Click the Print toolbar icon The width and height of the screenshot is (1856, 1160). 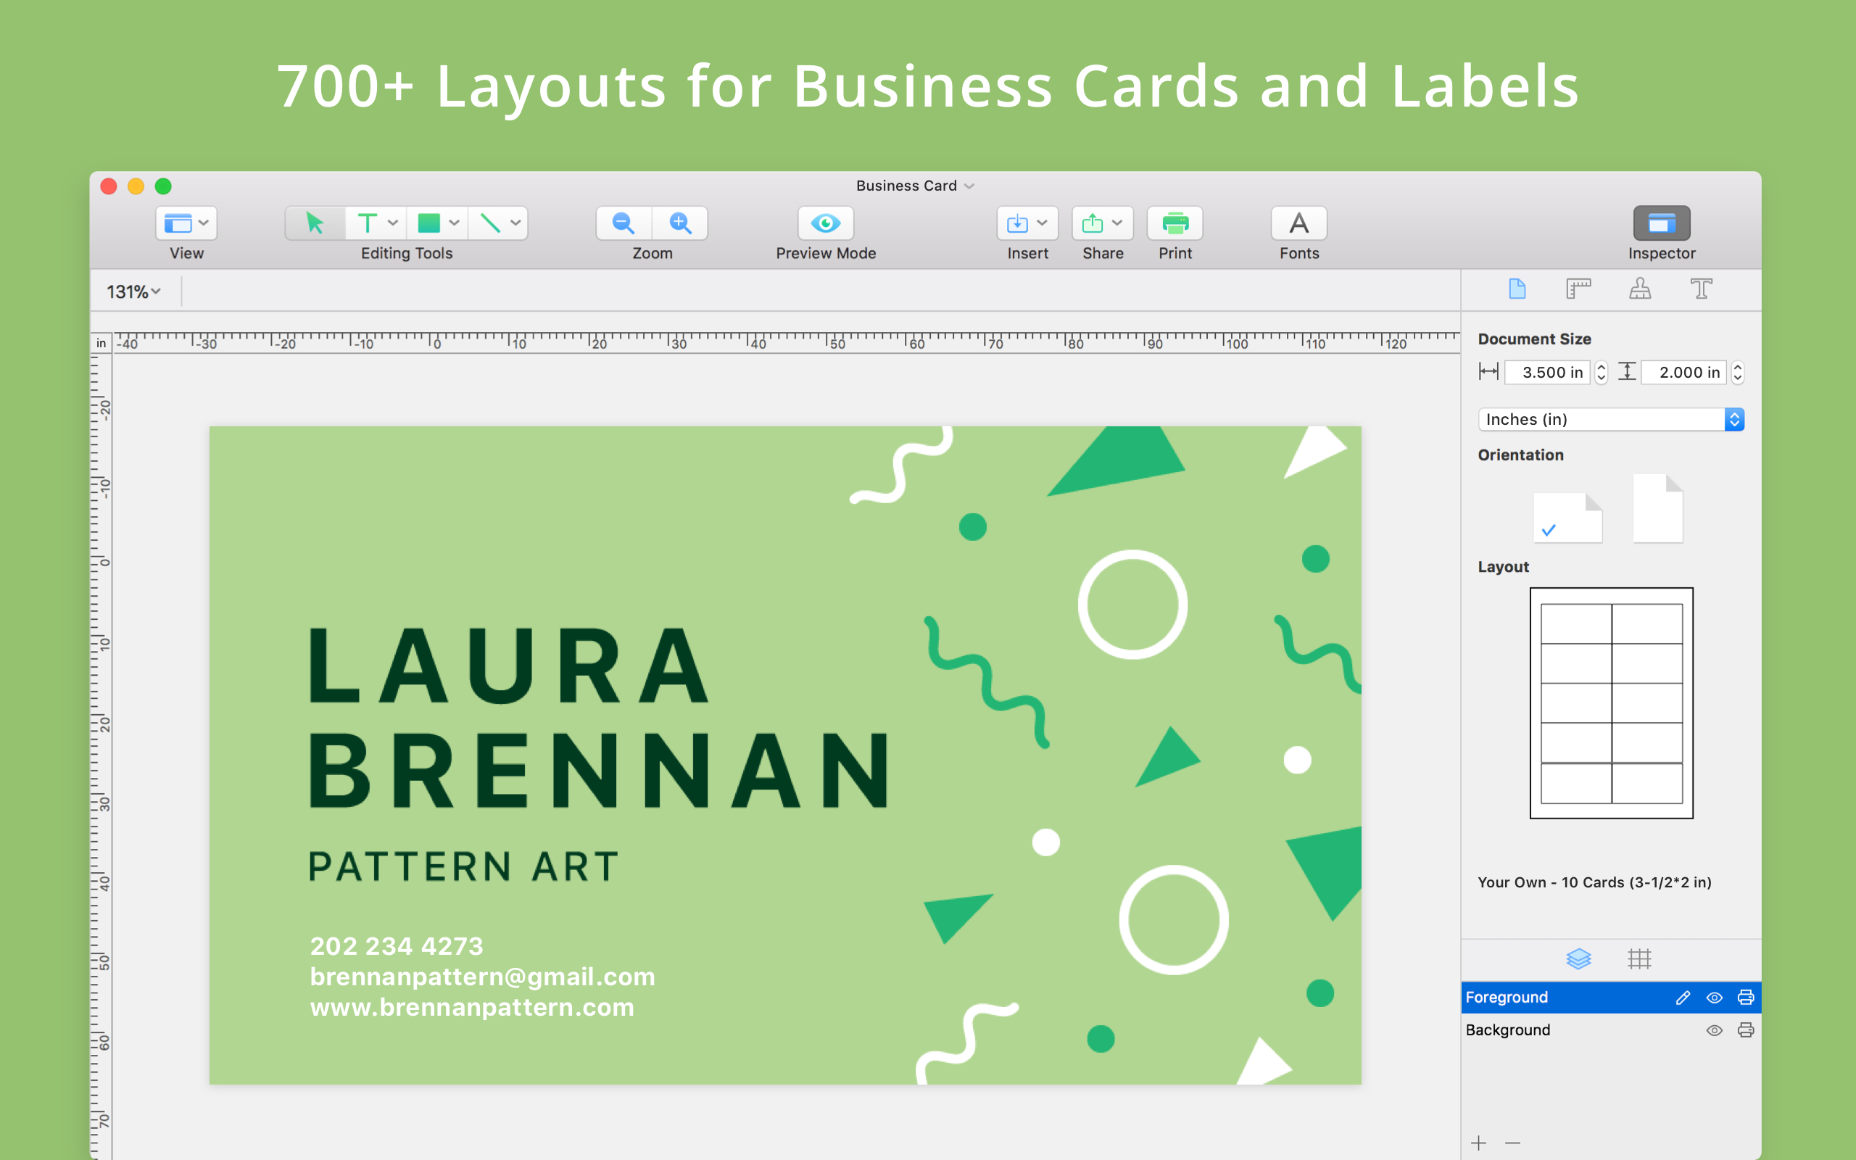coord(1174,223)
